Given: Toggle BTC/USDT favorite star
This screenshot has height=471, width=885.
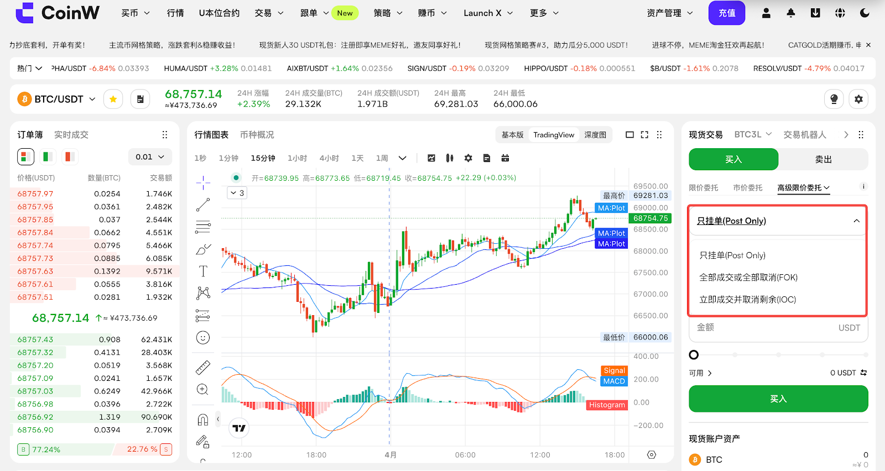Looking at the screenshot, I should pos(113,99).
